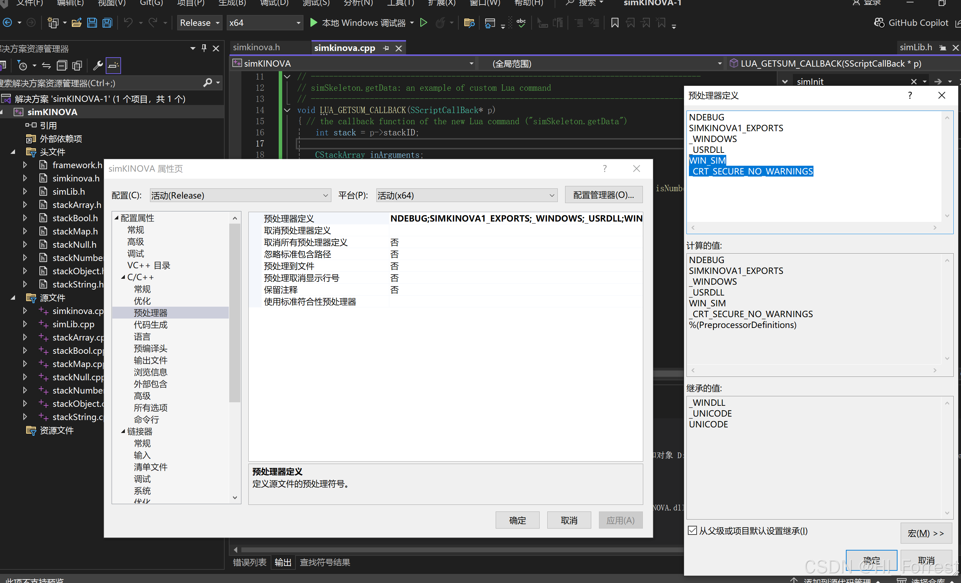Select stackMap.h in Solution Explorer
The height and width of the screenshot is (583, 961).
tap(75, 231)
